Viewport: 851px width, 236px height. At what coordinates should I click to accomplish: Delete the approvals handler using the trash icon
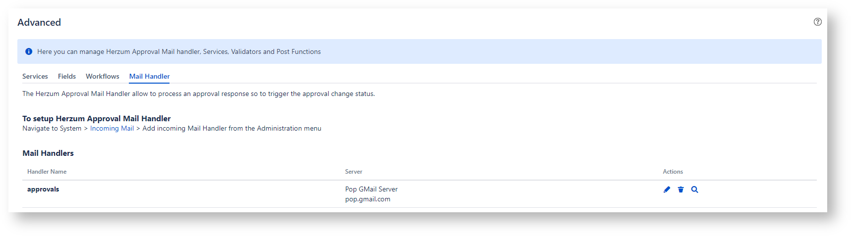681,189
